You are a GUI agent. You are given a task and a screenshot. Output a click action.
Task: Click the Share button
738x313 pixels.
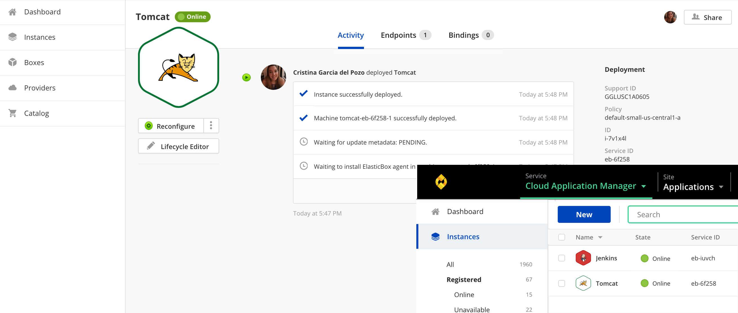coord(707,17)
